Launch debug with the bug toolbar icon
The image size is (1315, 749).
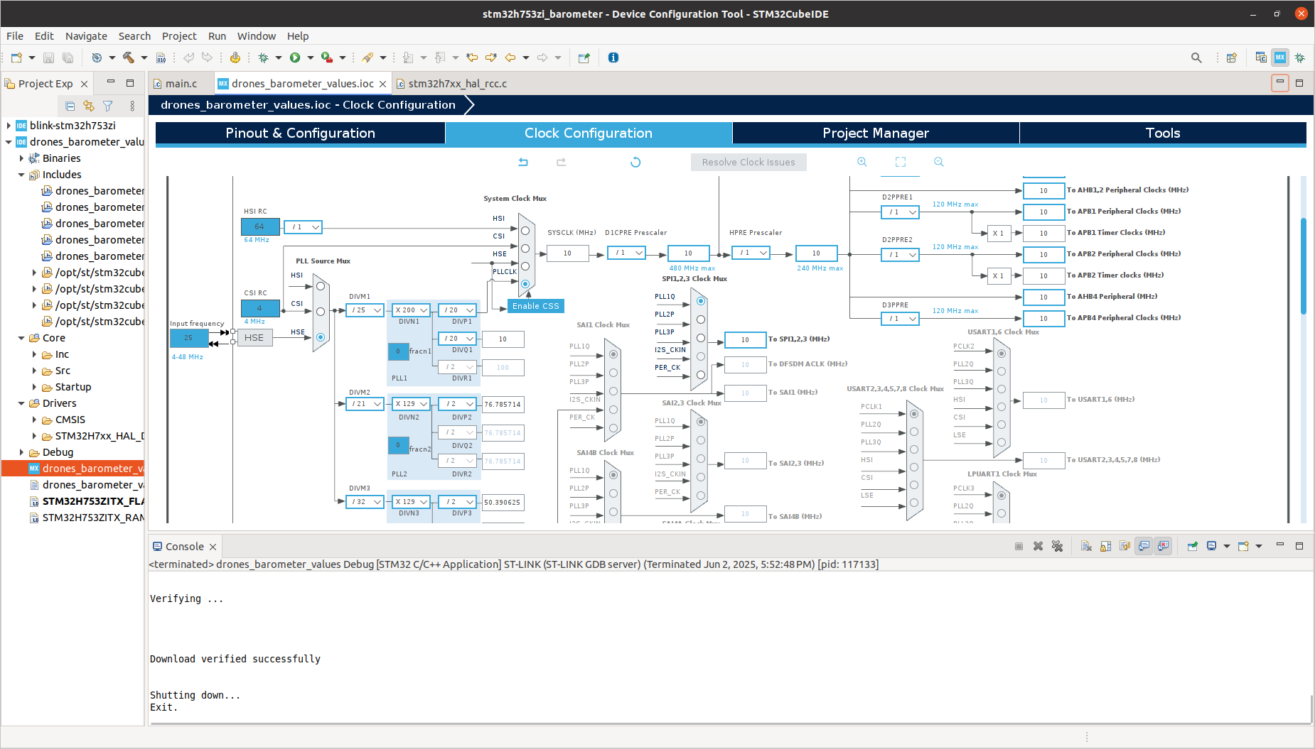pos(264,58)
